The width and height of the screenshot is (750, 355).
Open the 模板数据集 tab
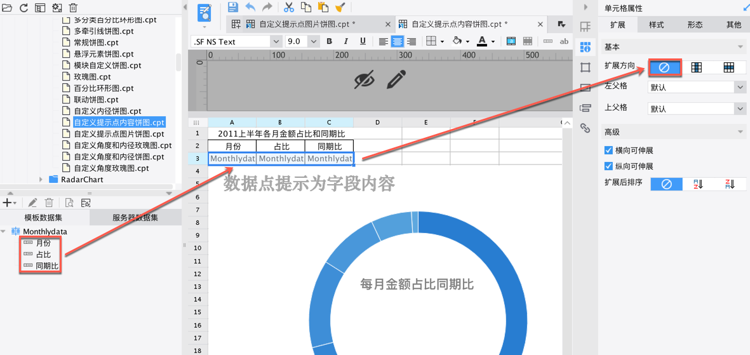point(44,218)
